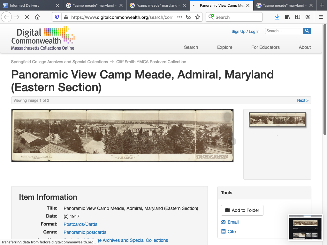
Task: Go to Next image link
Action: tap(302, 100)
